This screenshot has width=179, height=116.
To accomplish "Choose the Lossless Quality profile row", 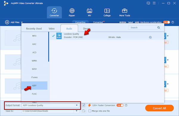I will click(107, 36).
